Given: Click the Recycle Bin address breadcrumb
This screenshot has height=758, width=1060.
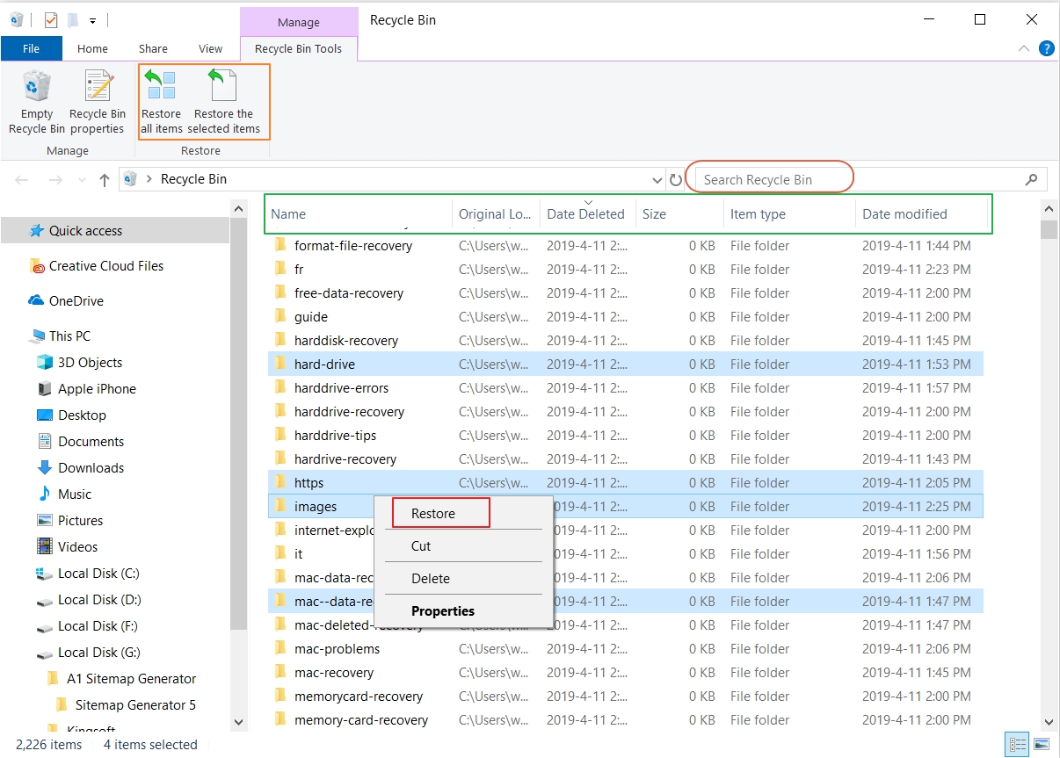Looking at the screenshot, I should [x=193, y=179].
